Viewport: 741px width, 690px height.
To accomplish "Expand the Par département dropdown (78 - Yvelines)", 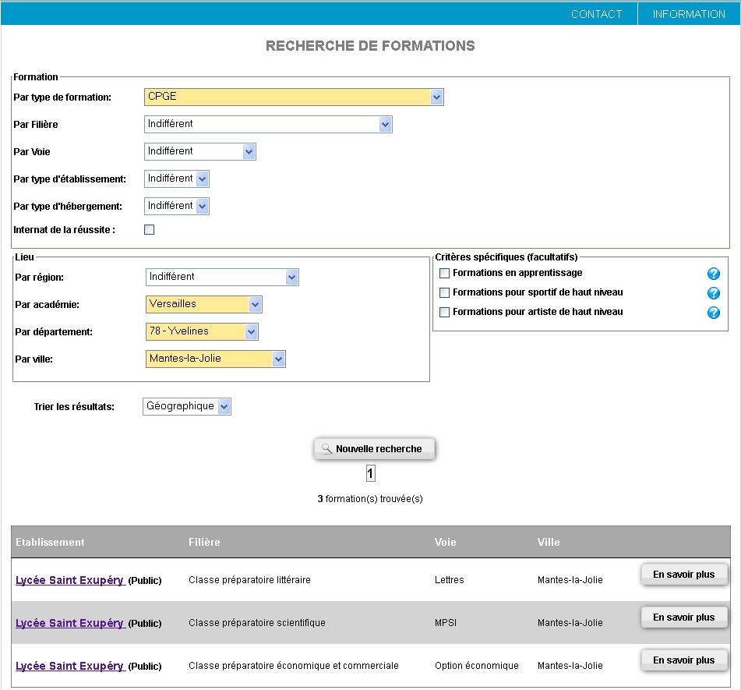I will pyautogui.click(x=202, y=331).
